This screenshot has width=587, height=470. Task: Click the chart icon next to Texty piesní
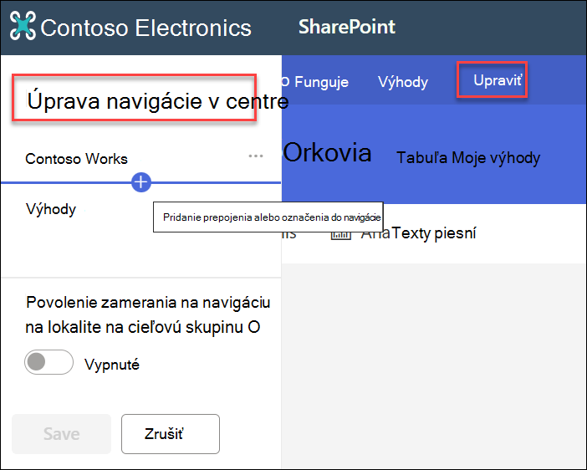[341, 235]
